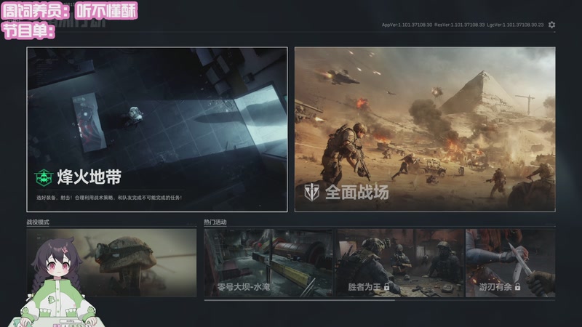
Task: Click the 全面战场 title text
Action: pyautogui.click(x=357, y=192)
